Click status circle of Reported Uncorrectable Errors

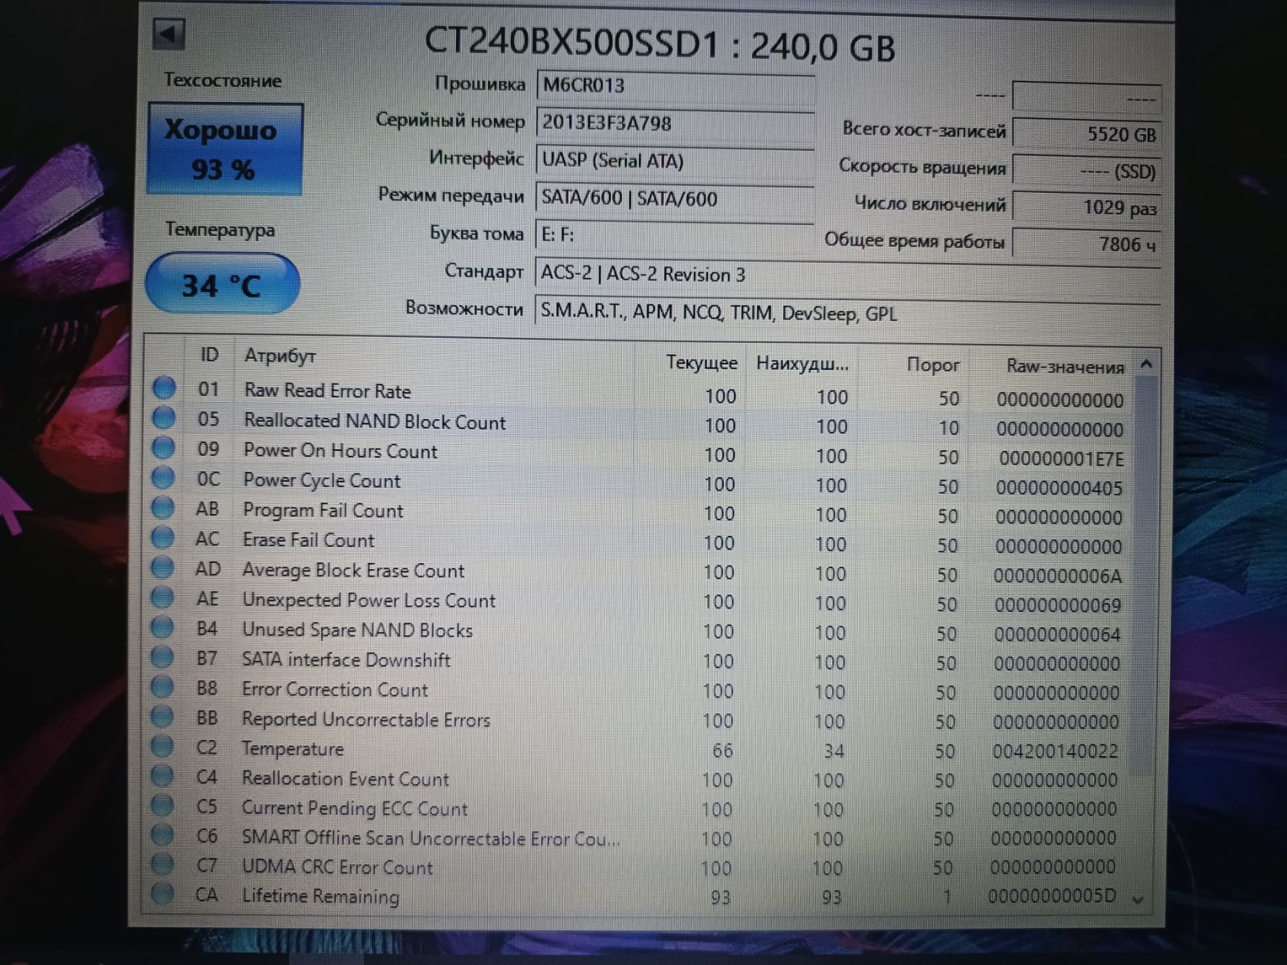point(162,715)
